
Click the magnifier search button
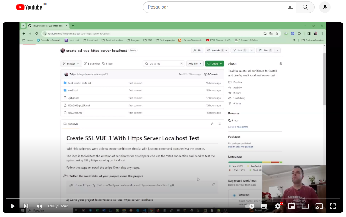[305, 7]
